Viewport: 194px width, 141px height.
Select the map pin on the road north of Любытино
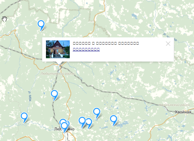(54, 94)
